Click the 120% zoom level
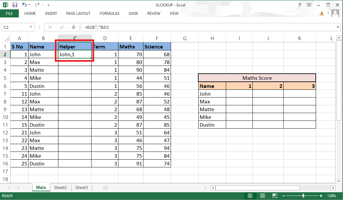This screenshot has width=343, height=200. click(x=331, y=196)
